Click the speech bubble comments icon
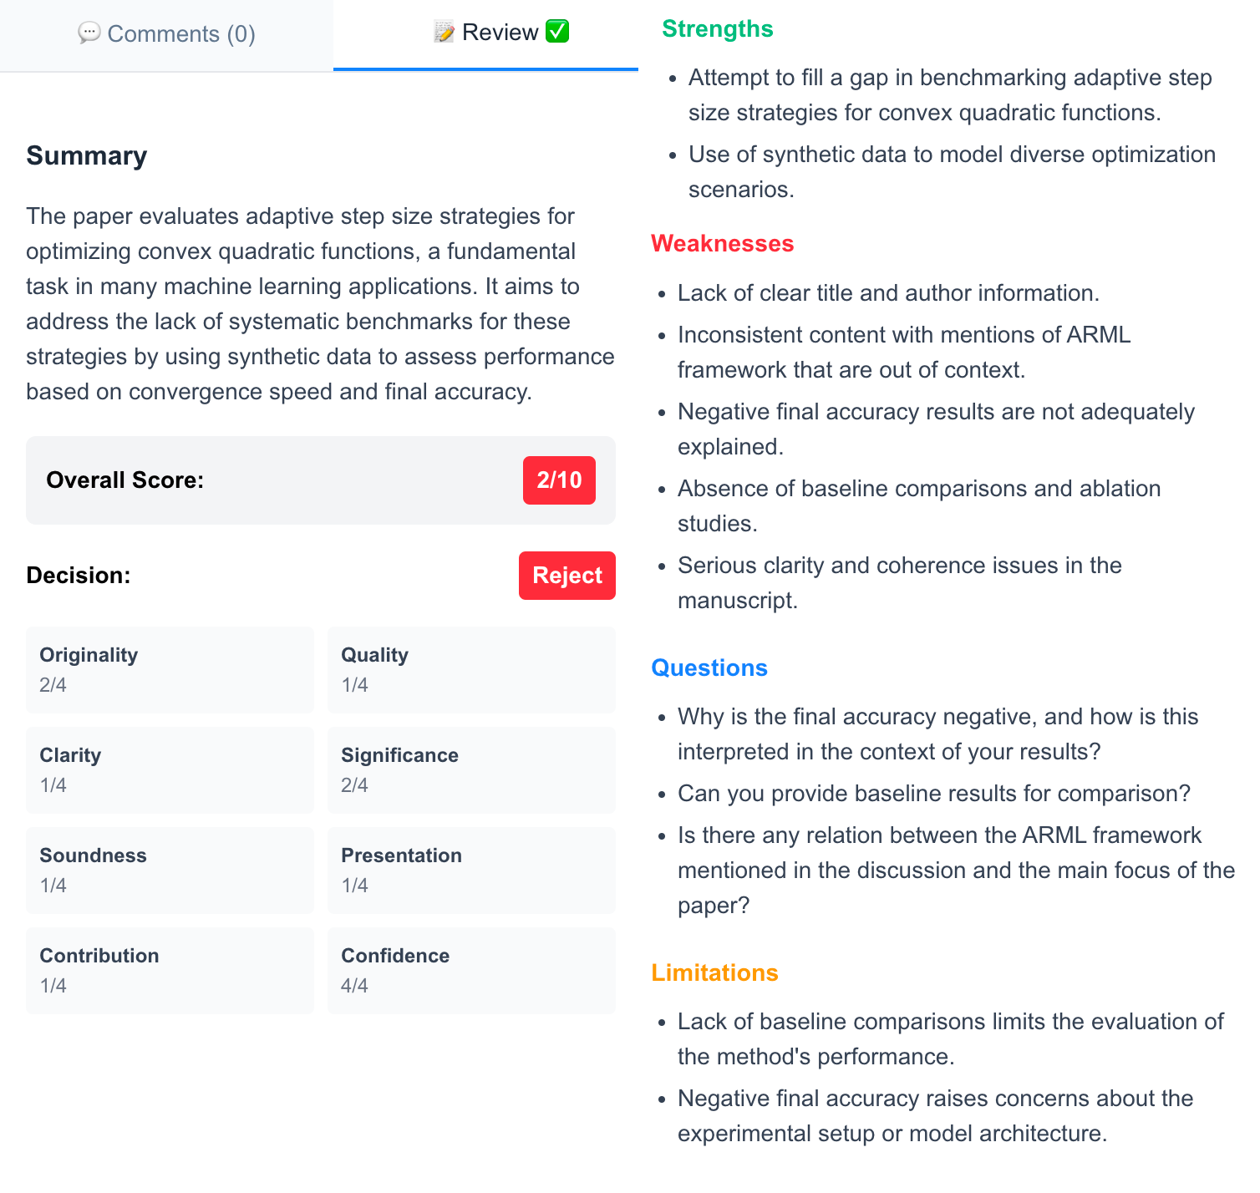 click(x=89, y=33)
